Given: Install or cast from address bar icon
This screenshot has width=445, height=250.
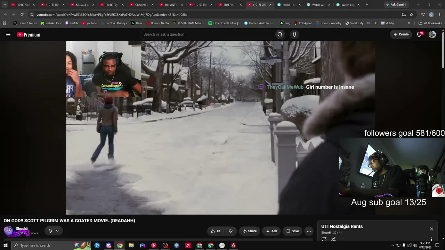Looking at the screenshot, I should (x=404, y=15).
